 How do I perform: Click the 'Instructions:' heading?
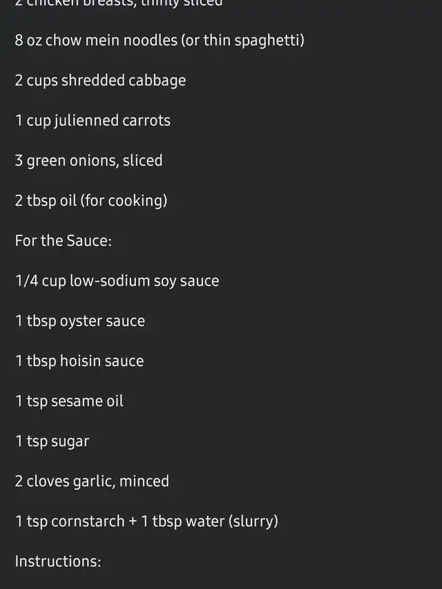[58, 561]
